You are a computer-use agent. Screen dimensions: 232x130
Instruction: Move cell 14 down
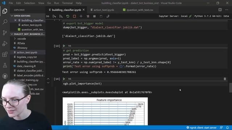(48, 83)
